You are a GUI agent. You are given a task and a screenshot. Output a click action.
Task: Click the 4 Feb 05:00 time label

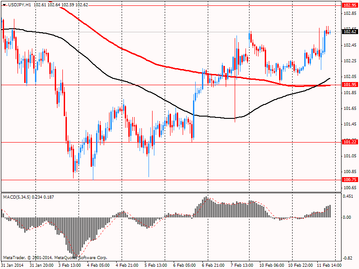[x=98, y=265]
